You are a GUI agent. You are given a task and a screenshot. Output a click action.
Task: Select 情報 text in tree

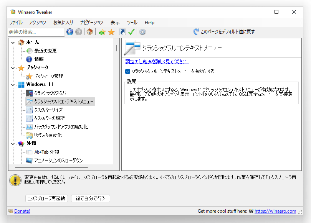pyautogui.click(x=39, y=59)
